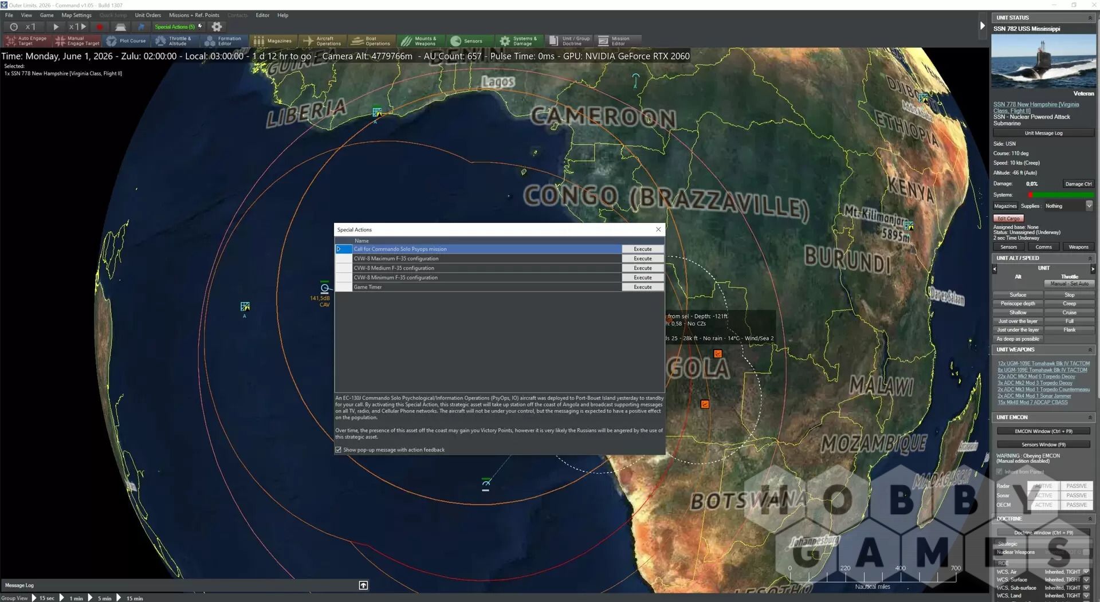Open Systems & Damage
This screenshot has width=1100, height=602.
click(518, 41)
